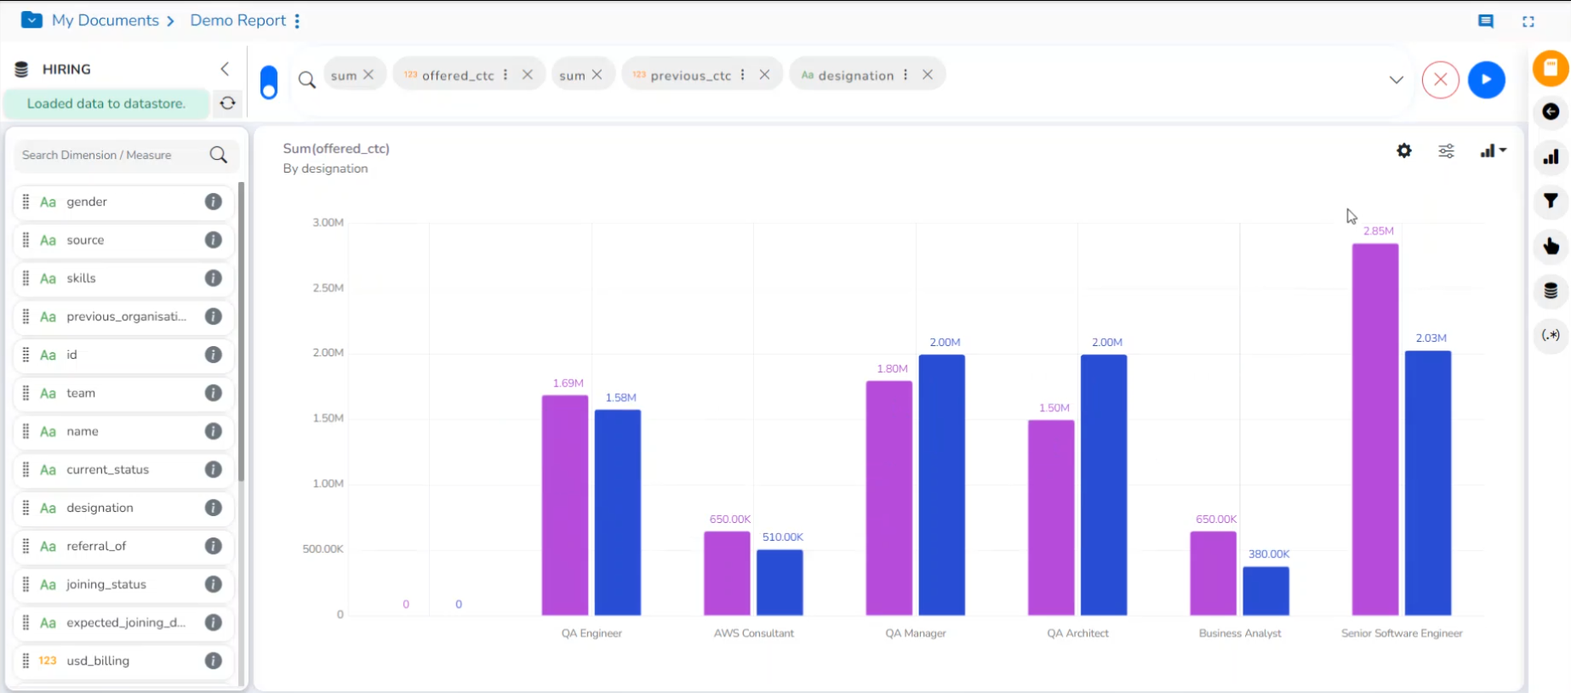Open Demo Report three-dot options menu
This screenshot has height=693, width=1571.
pos(297,21)
